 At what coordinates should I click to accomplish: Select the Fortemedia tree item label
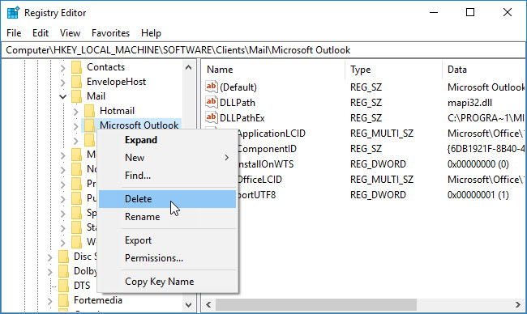(x=98, y=300)
